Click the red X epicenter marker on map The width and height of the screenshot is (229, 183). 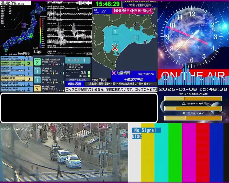pos(115,48)
